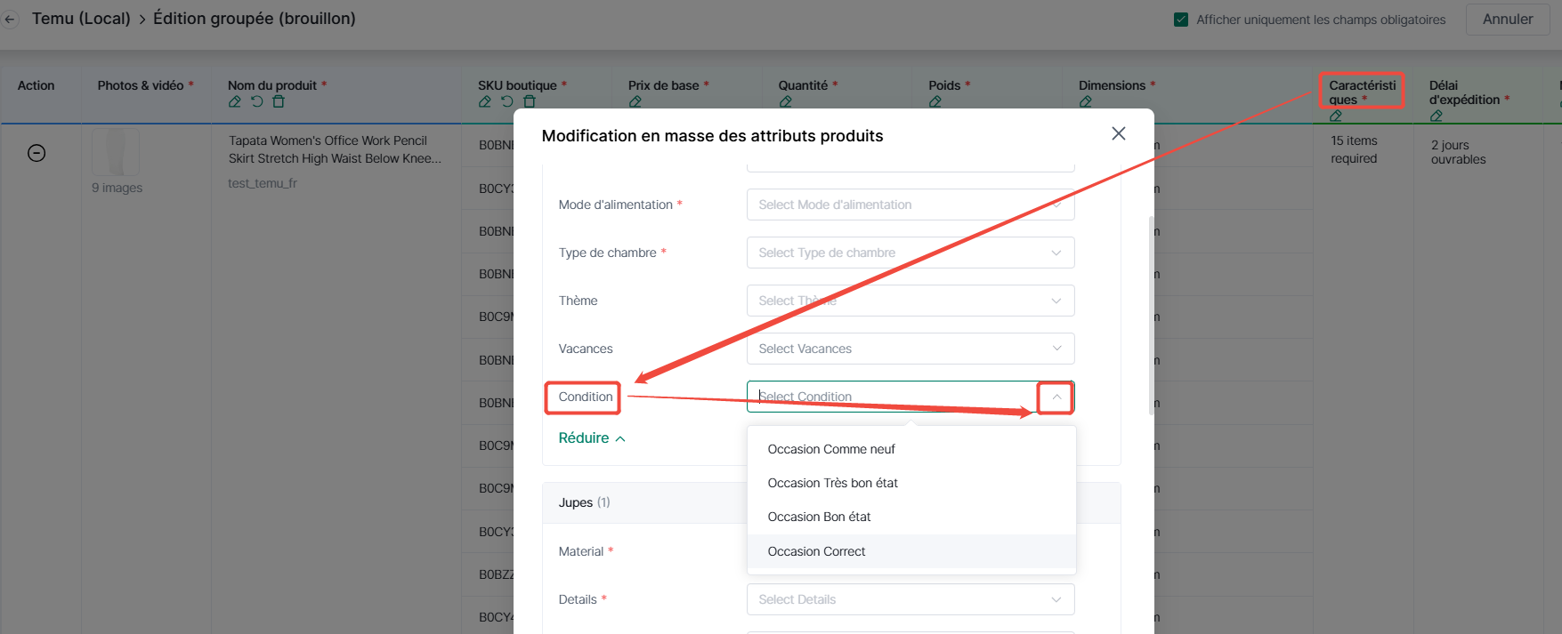Uncheck Afficher uniquement les champs obligatoires

(x=1181, y=20)
